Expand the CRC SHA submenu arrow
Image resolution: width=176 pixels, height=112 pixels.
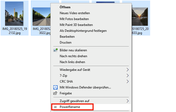coord(127,82)
